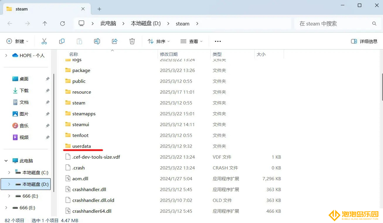The image size is (383, 223).
Task: Open the 排序 (Sort) dropdown
Action: click(159, 41)
